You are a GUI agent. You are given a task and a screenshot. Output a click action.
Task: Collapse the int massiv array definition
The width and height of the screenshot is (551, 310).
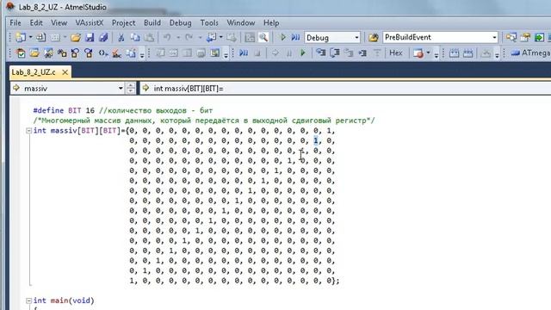[28, 131]
